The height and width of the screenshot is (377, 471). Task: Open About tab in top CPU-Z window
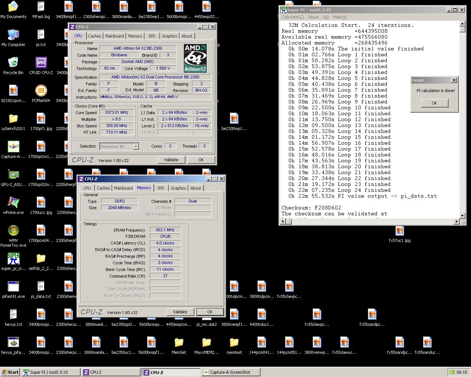pyautogui.click(x=187, y=36)
